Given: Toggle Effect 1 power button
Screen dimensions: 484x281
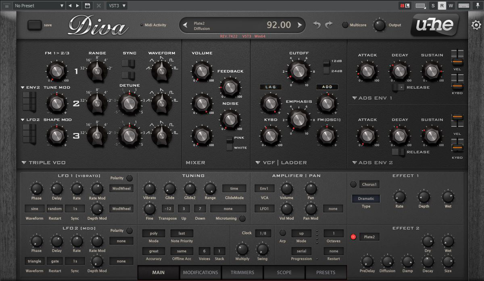Looking at the screenshot, I should click(353, 185).
